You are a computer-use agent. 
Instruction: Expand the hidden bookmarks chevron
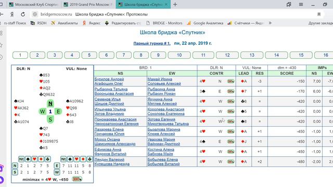(x=270, y=23)
